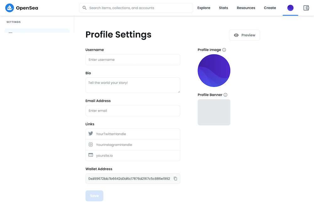Open the Resources menu
The height and width of the screenshot is (213, 314).
[x=246, y=8]
